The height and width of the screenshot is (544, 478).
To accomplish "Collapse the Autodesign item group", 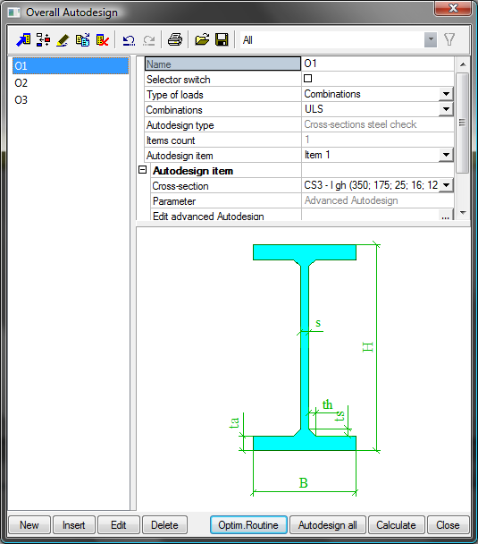I will (x=142, y=170).
